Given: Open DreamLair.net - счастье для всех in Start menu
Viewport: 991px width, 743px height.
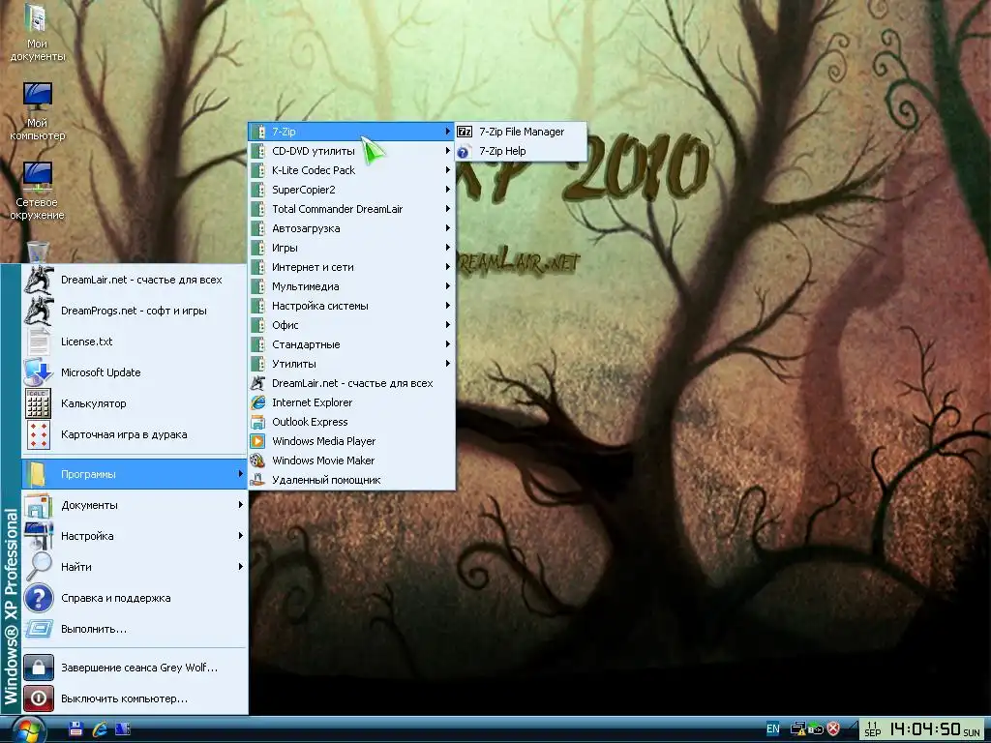Looking at the screenshot, I should pyautogui.click(x=134, y=280).
